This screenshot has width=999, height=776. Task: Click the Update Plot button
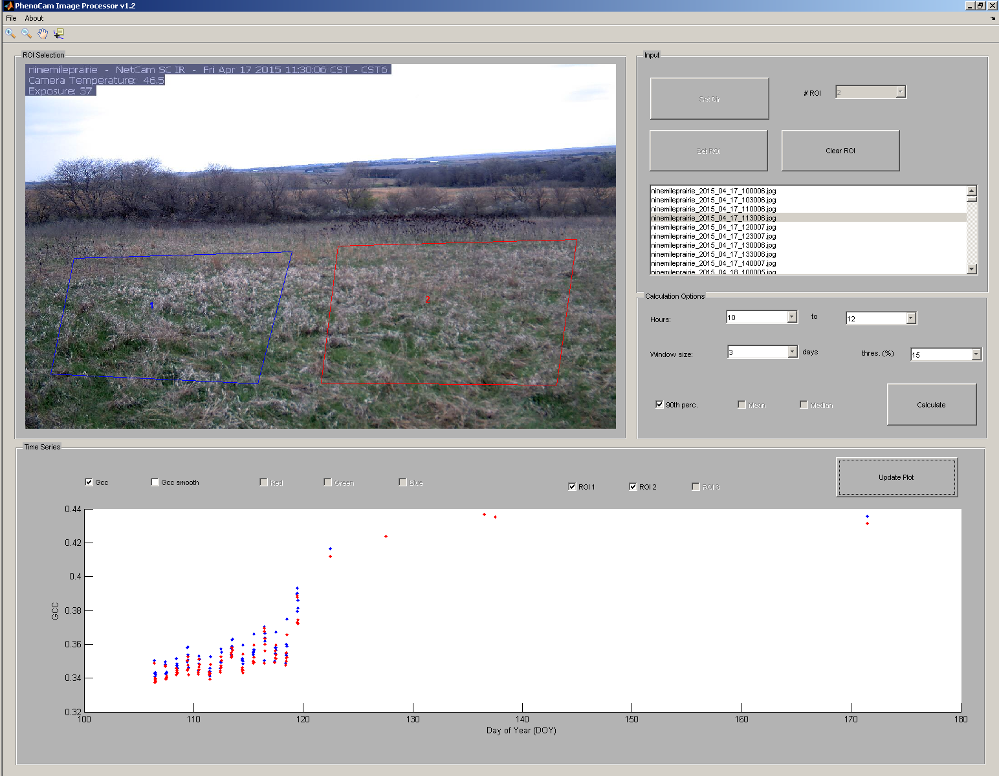[896, 477]
